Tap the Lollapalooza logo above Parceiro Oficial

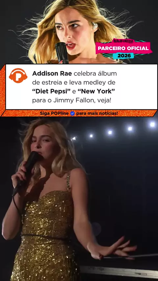click(x=123, y=41)
